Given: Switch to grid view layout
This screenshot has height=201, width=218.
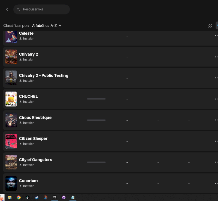Looking at the screenshot, I should pyautogui.click(x=210, y=26).
